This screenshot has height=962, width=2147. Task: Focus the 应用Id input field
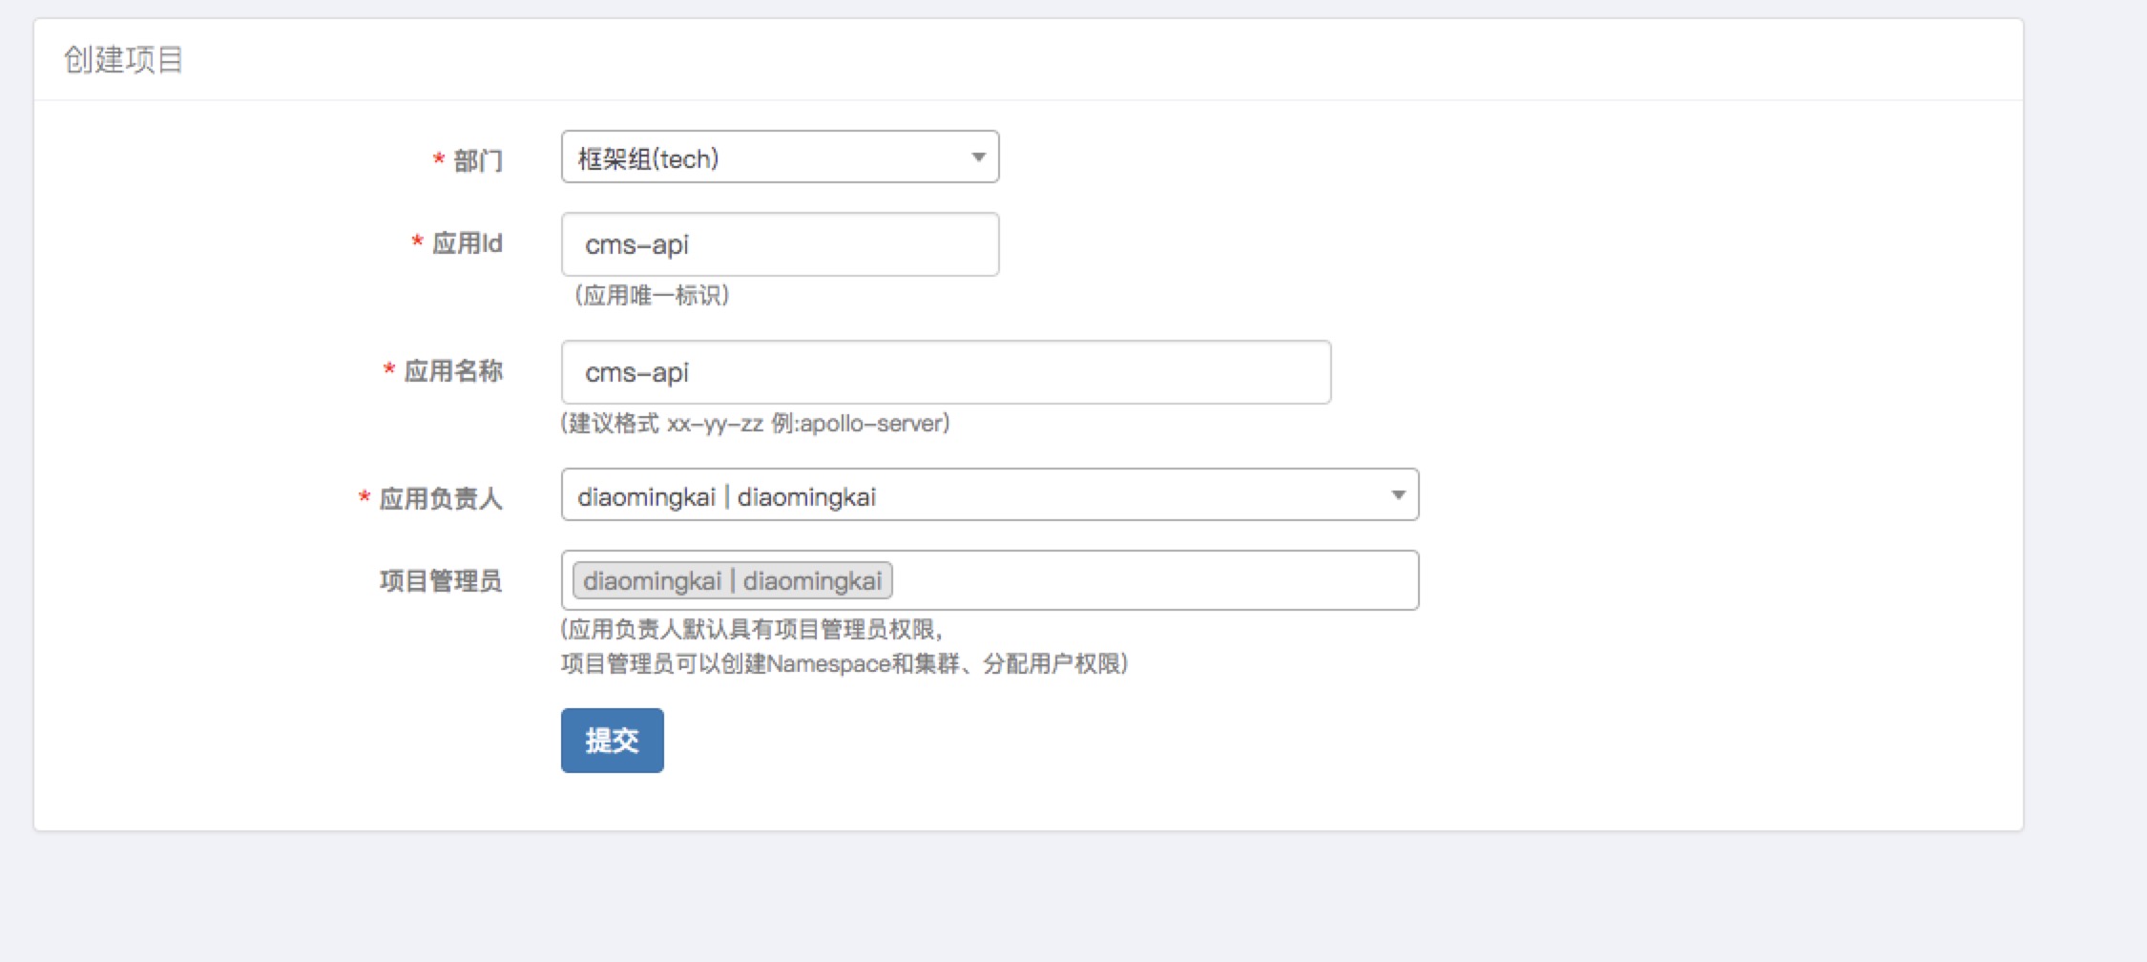pos(779,245)
